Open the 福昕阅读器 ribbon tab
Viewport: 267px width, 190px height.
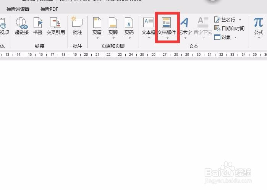(18, 9)
